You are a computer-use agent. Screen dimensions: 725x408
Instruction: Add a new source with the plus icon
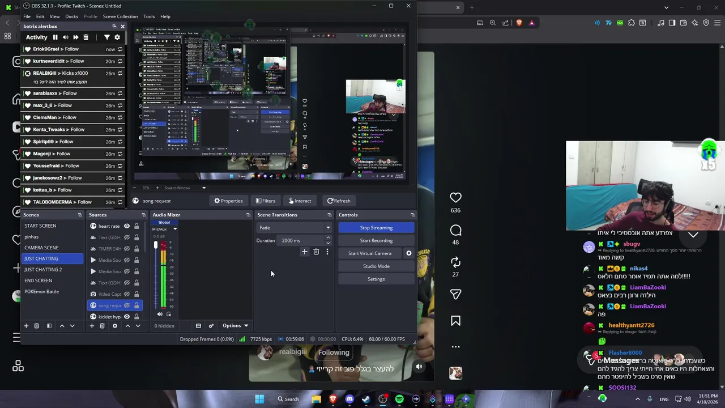[x=92, y=326]
